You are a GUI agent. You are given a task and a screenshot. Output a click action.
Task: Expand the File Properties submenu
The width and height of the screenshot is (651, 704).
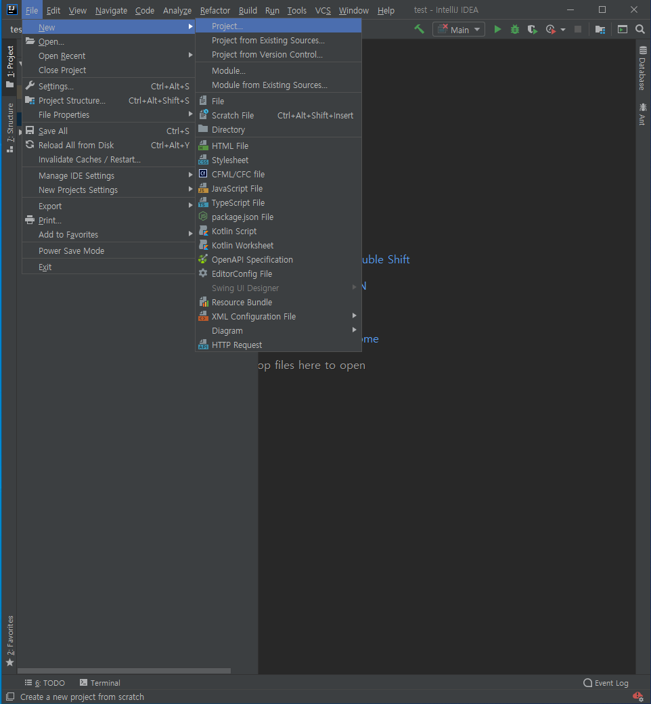click(109, 115)
